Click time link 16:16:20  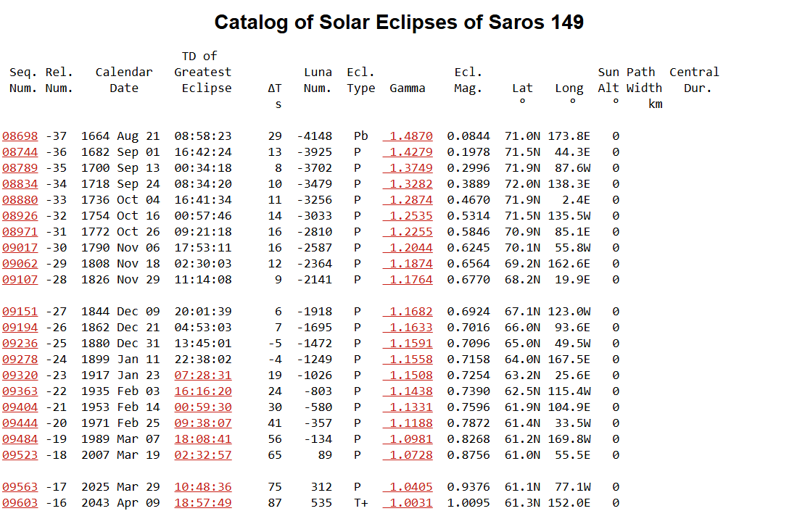pyautogui.click(x=203, y=391)
